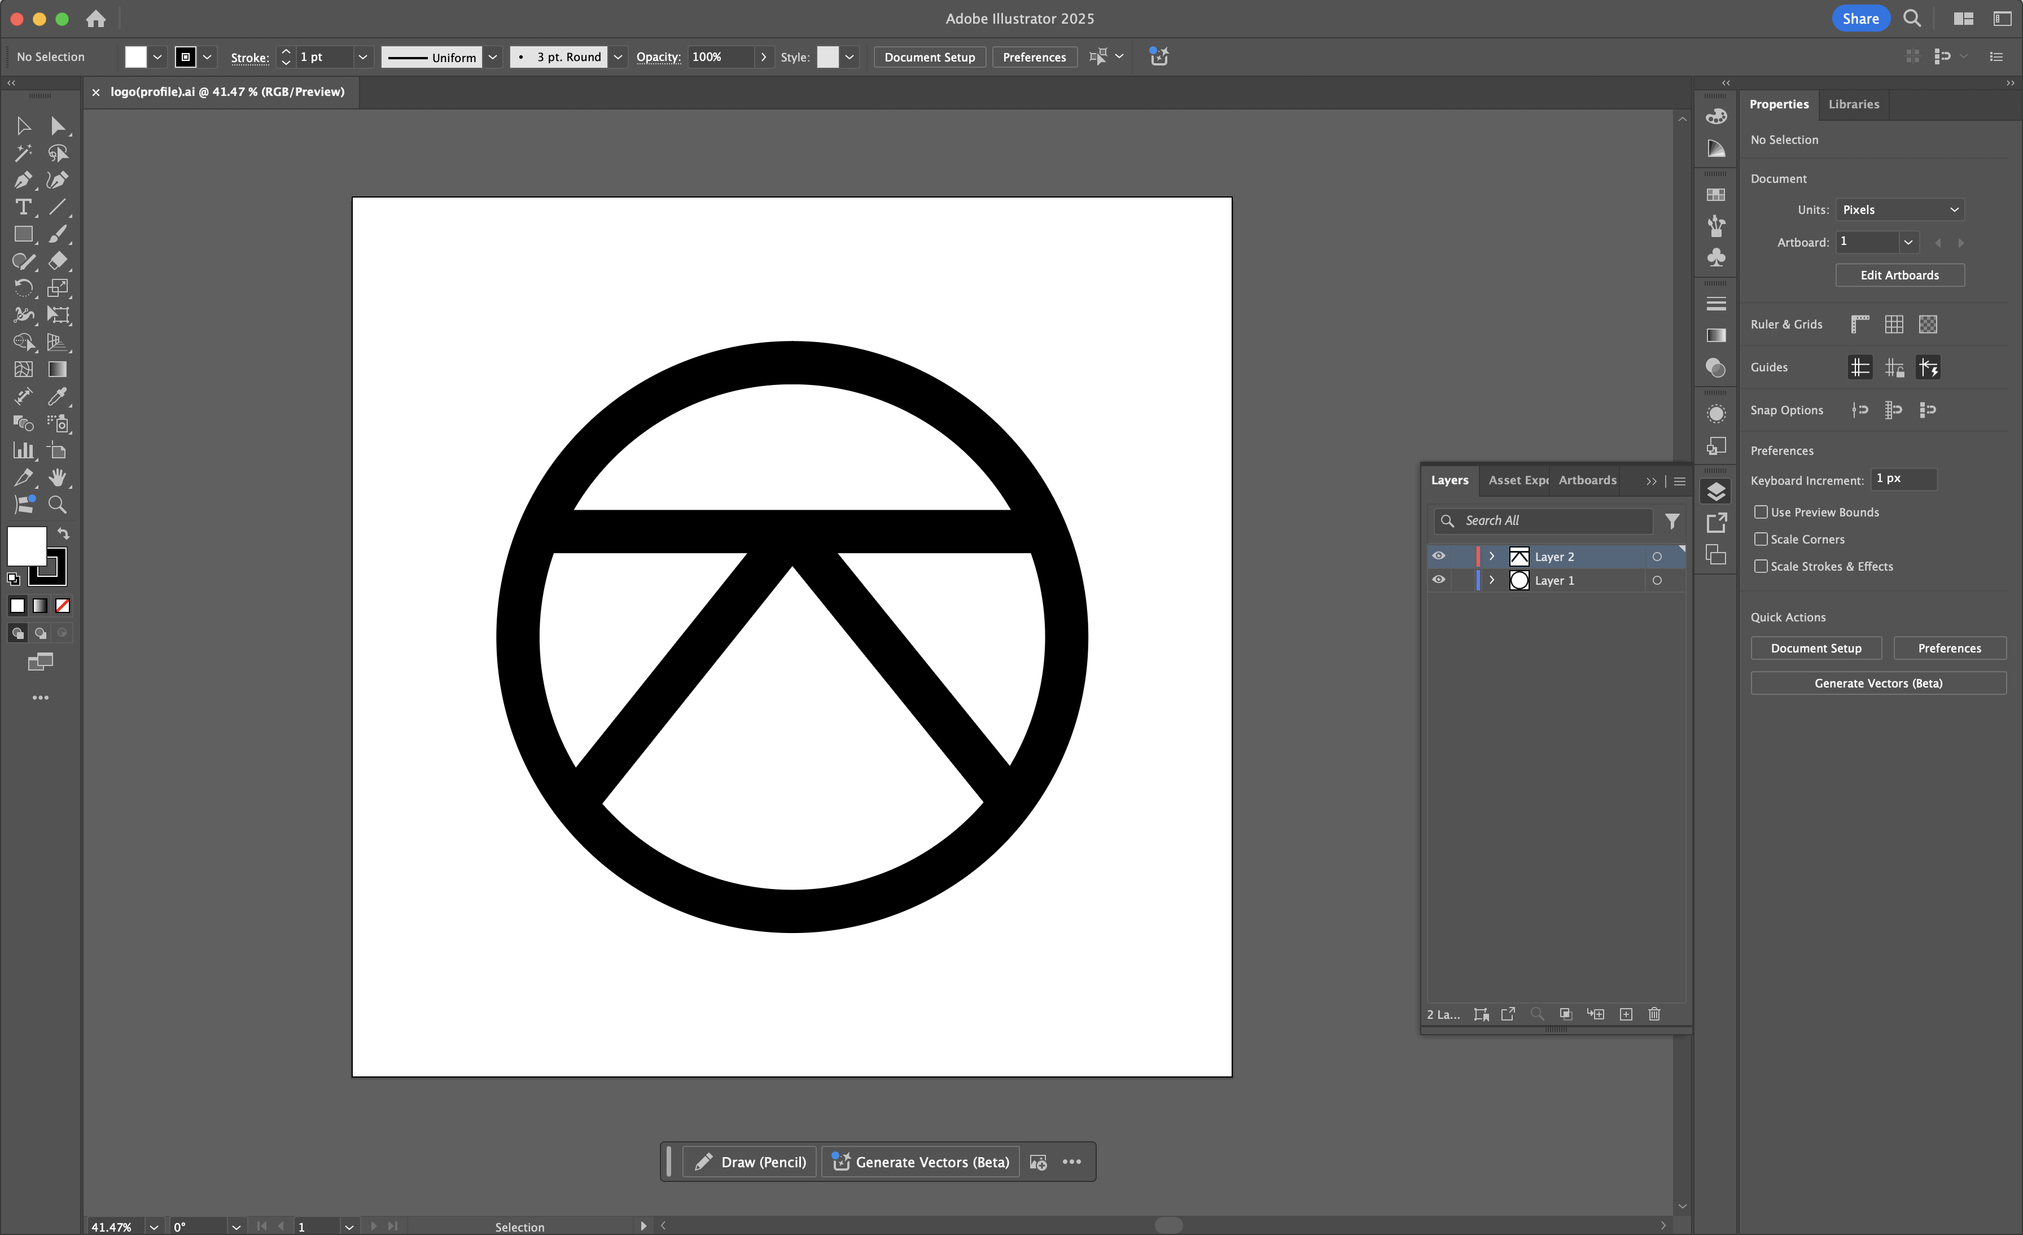Select the Pen tool

[23, 180]
